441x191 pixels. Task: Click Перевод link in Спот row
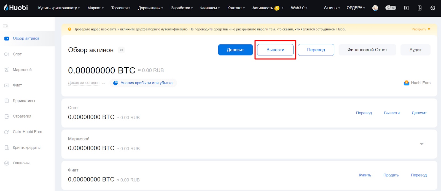pos(364,113)
